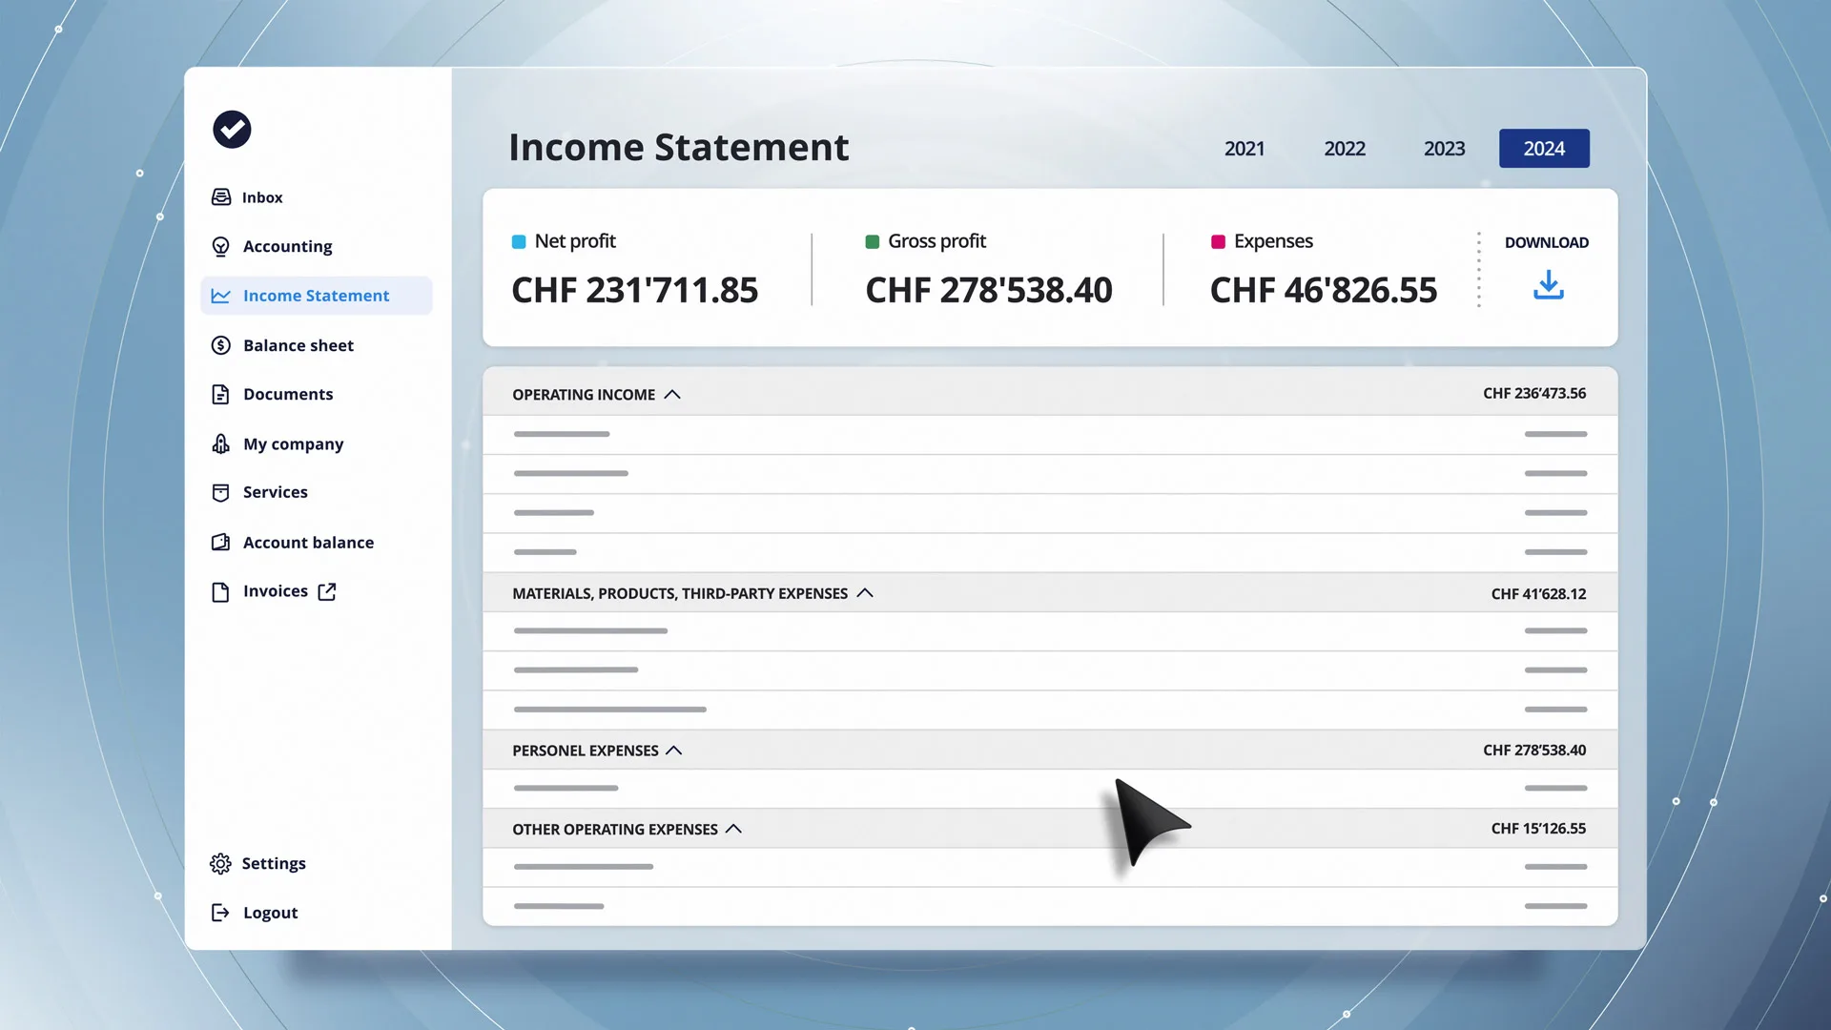Click the Materials total CHF 41'628.12
Viewport: 1831px width, 1030px height.
[1539, 594]
